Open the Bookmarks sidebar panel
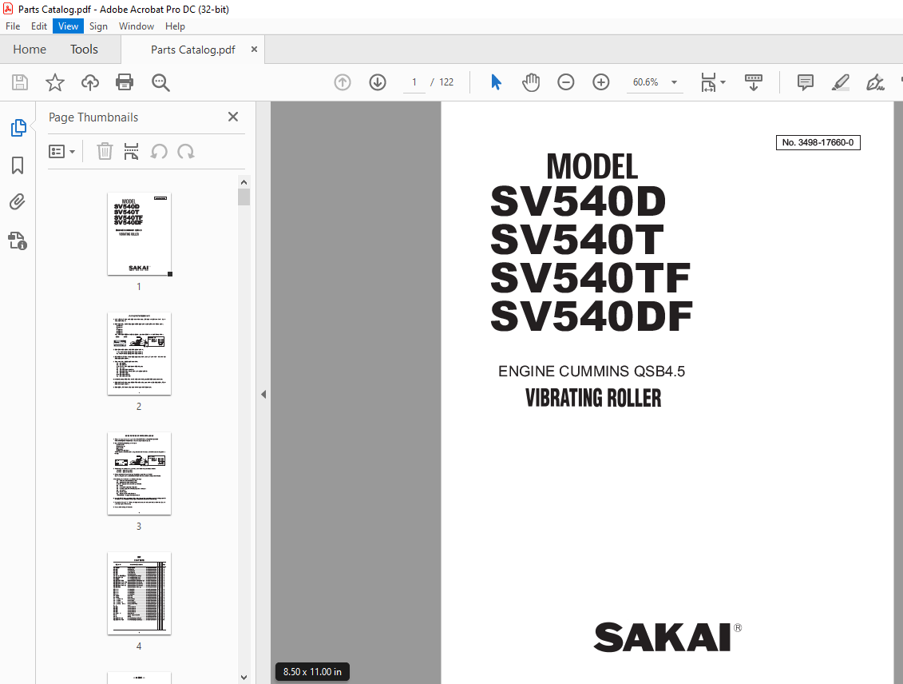 click(x=18, y=165)
